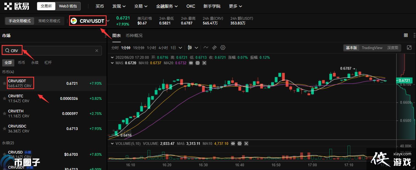416x170 pixels.
Task: Click the CRV market search field
Action: tap(52, 51)
